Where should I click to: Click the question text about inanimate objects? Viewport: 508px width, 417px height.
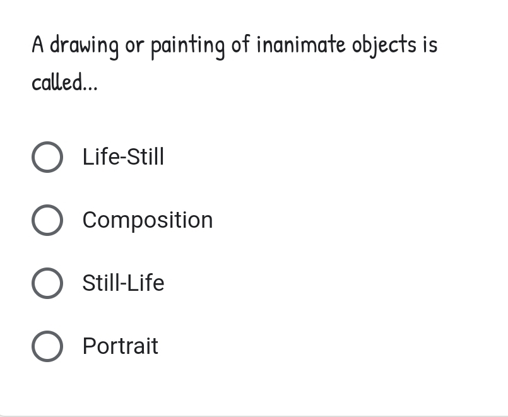pos(234,45)
